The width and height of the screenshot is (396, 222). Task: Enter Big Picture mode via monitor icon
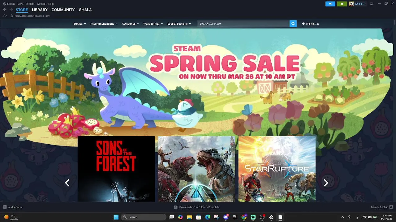372,4
